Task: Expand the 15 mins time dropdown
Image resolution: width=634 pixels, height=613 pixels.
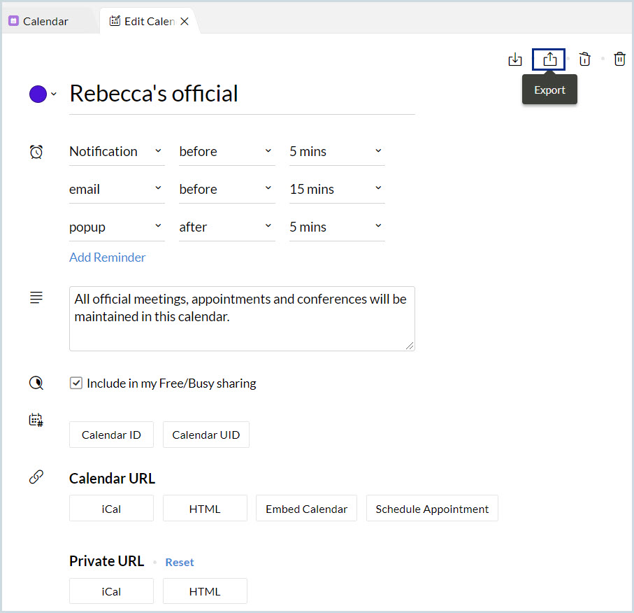Action: pyautogui.click(x=336, y=190)
